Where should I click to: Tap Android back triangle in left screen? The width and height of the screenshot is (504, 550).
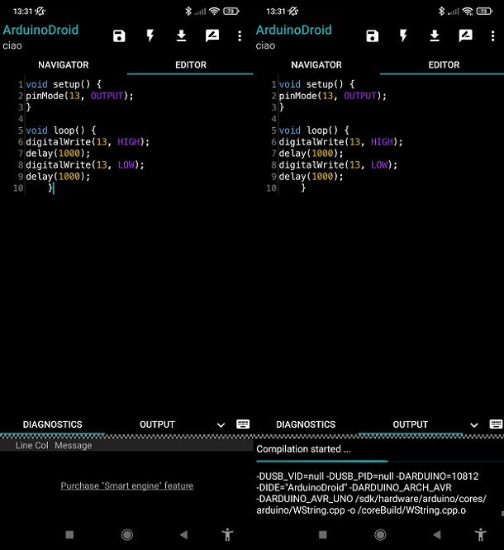click(183, 534)
